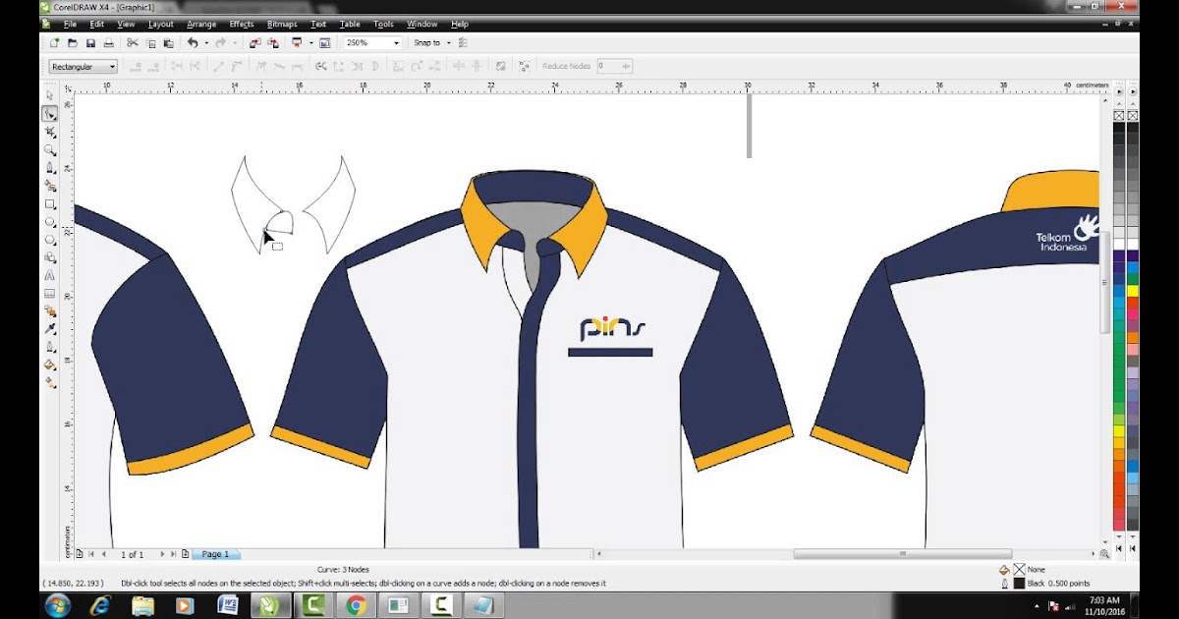Select the Smart Fill tool in toolbox

[50, 186]
